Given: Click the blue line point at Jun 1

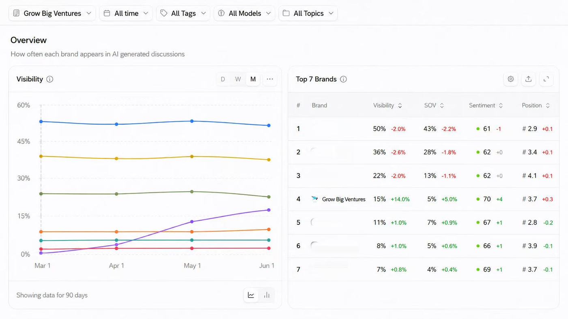Looking at the screenshot, I should pyautogui.click(x=269, y=126).
